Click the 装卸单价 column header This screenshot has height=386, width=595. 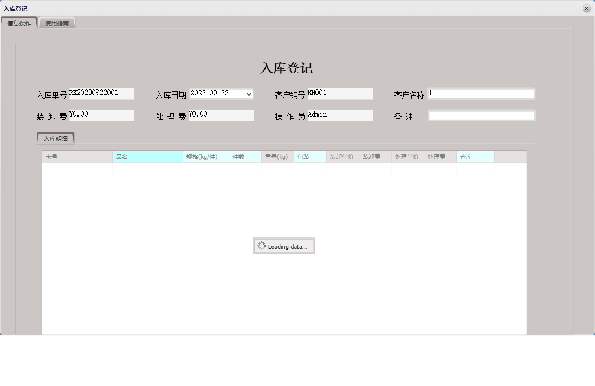342,156
